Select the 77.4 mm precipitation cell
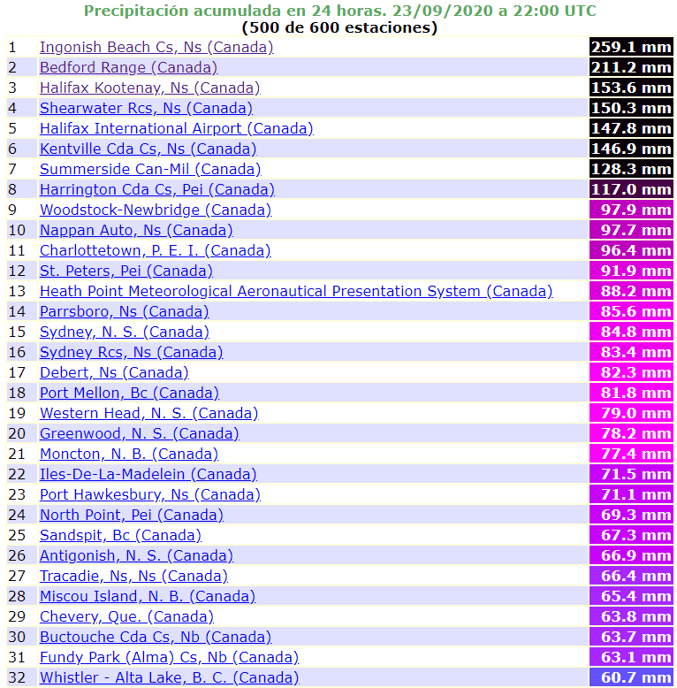 [x=631, y=454]
